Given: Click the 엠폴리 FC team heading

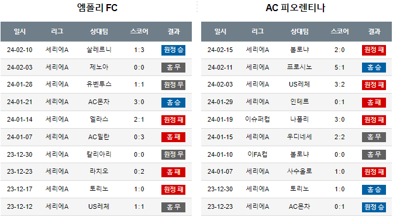Looking at the screenshot, I should pos(97,8).
